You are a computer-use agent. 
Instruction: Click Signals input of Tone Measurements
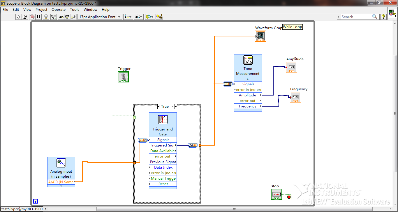pyautogui.click(x=248, y=84)
